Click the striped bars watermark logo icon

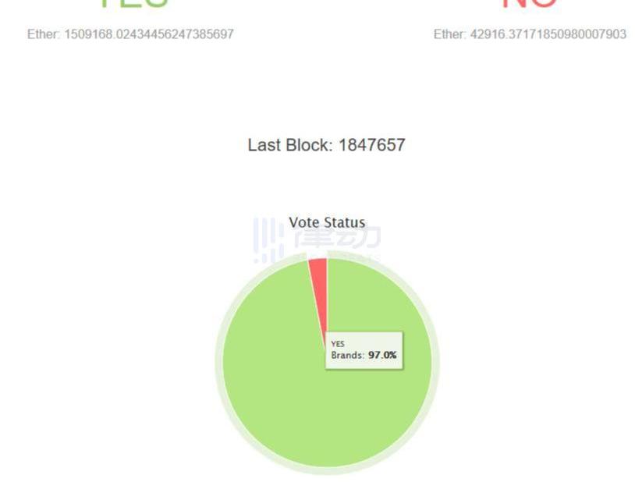click(268, 240)
